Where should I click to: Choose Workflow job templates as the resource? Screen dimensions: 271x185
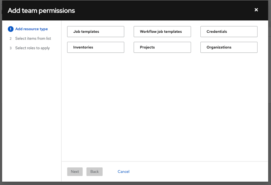pos(162,31)
